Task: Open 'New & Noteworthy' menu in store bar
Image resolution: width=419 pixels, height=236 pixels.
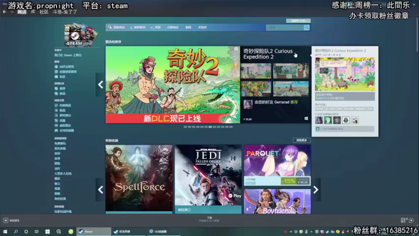Action: click(x=138, y=27)
